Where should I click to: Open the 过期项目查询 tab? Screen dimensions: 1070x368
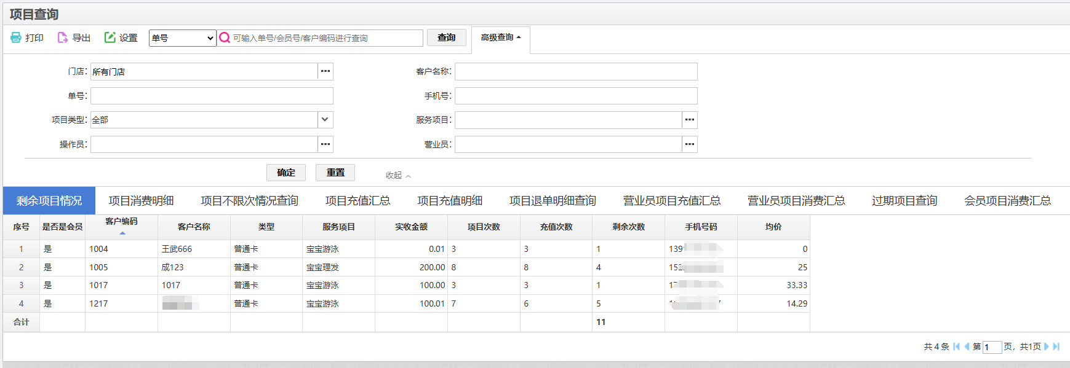(x=904, y=201)
